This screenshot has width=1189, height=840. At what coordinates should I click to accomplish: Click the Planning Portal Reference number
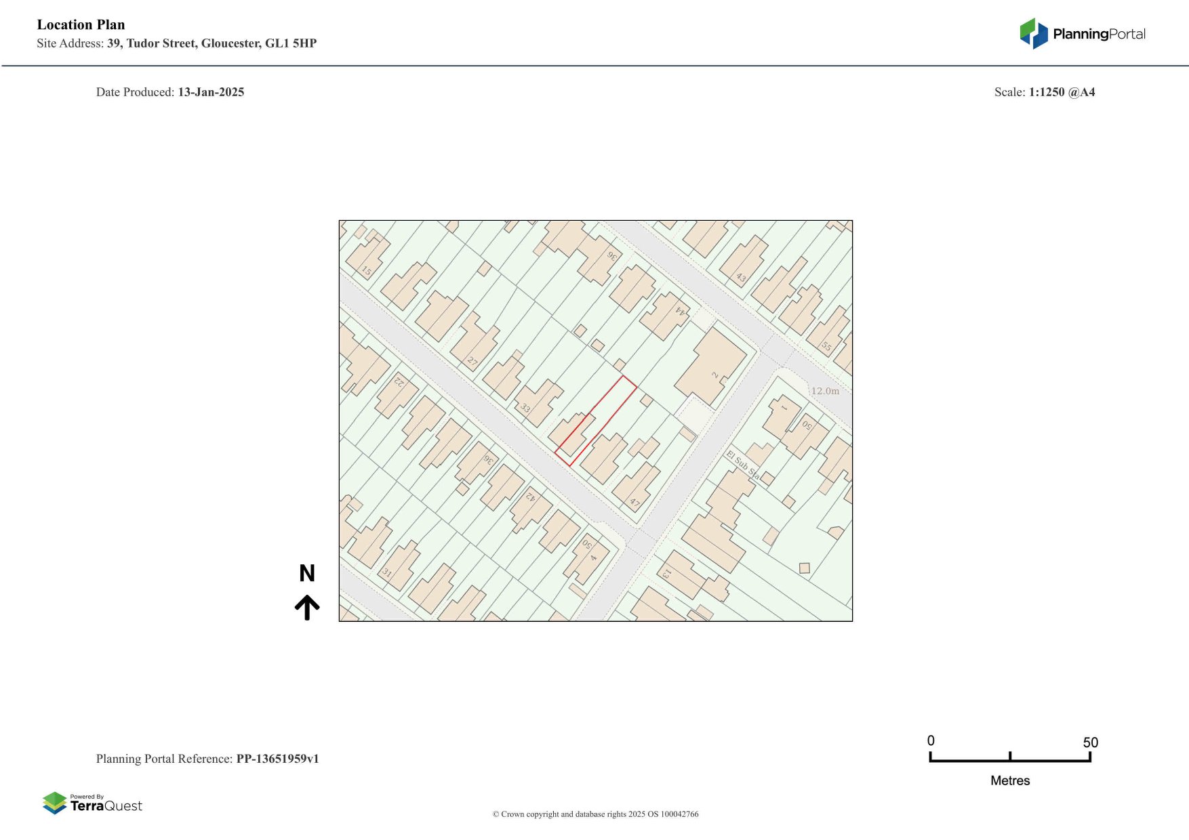pyautogui.click(x=277, y=759)
